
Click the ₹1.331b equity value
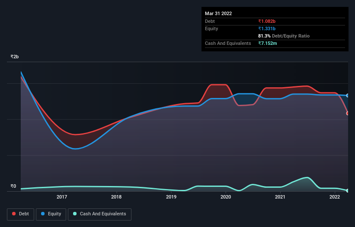click(x=267, y=28)
